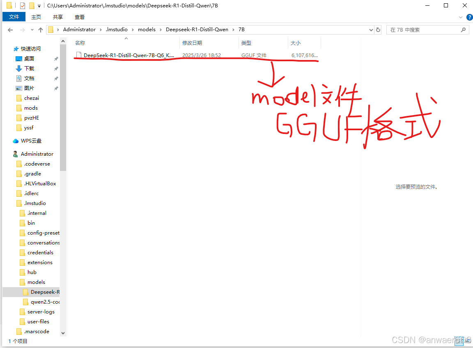The width and height of the screenshot is (473, 348).
Task: Click the pin icon beside 文档
Action: [56, 78]
